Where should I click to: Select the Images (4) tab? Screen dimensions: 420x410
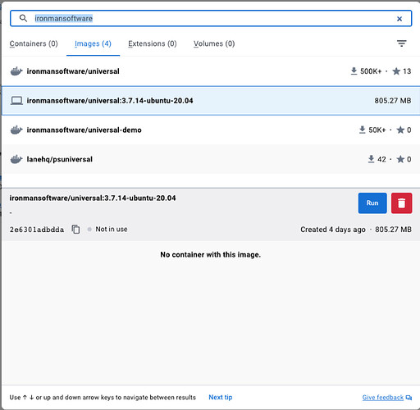pos(93,43)
